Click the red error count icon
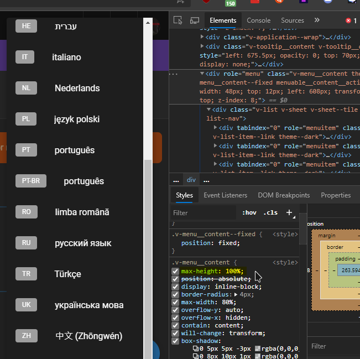This screenshot has width=360, height=359. [348, 20]
